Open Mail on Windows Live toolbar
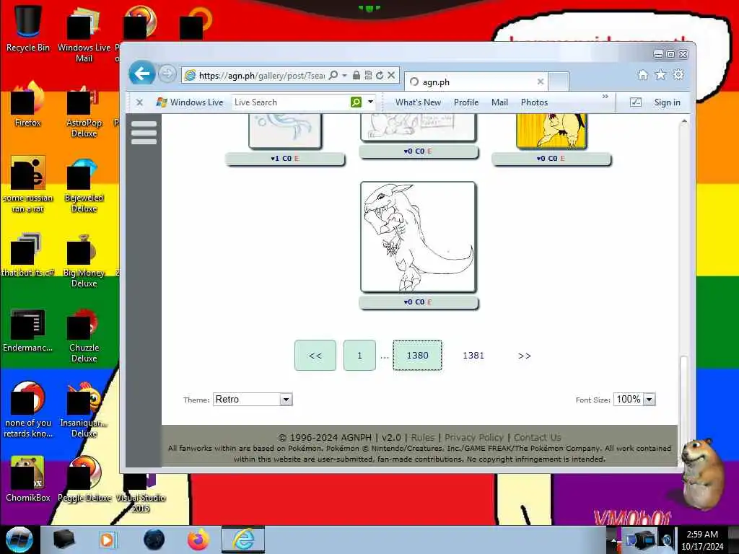 (x=499, y=102)
